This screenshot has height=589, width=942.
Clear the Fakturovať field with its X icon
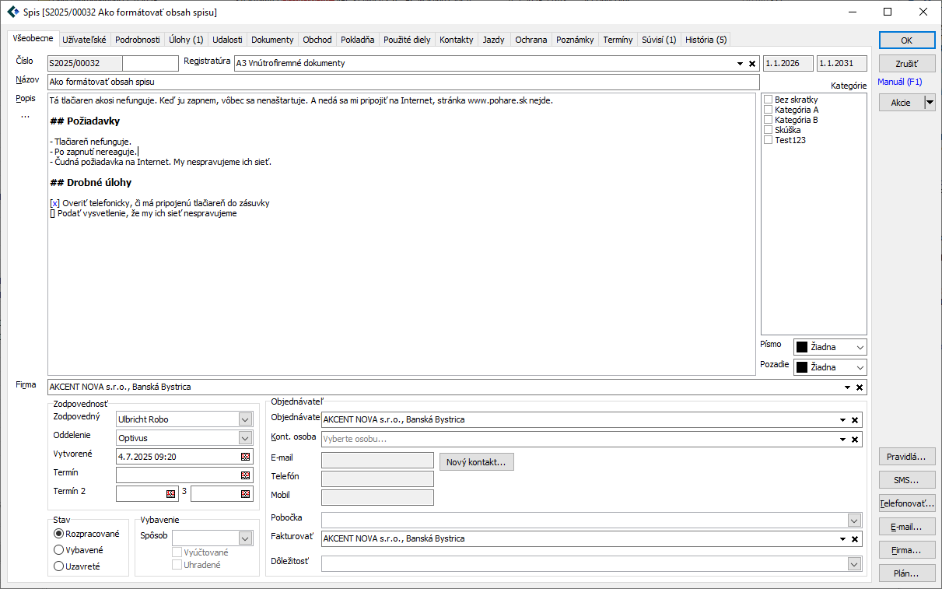(854, 539)
